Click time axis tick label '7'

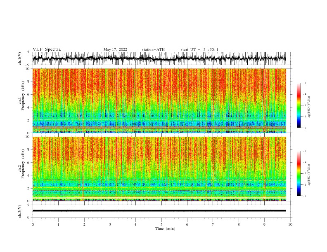(x=213, y=224)
